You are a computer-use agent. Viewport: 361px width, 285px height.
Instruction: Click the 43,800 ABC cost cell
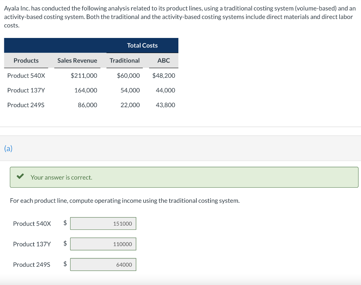coord(165,105)
